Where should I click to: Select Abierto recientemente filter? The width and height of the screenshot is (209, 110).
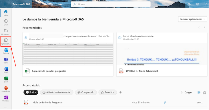point(57,92)
